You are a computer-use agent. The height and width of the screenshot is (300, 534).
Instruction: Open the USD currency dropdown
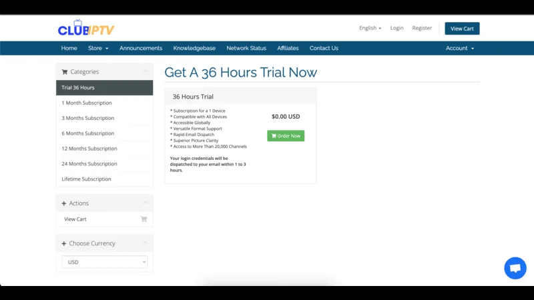tap(105, 262)
